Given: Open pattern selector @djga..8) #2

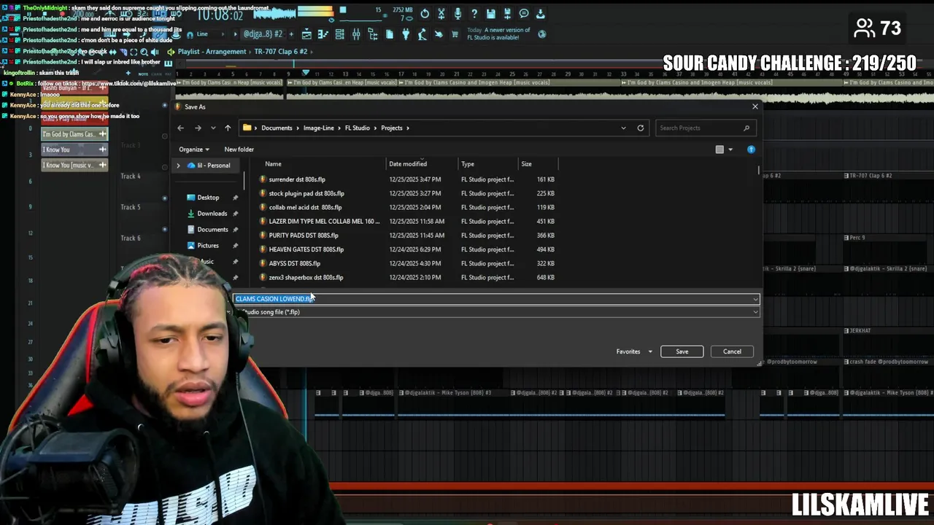Looking at the screenshot, I should pyautogui.click(x=263, y=34).
